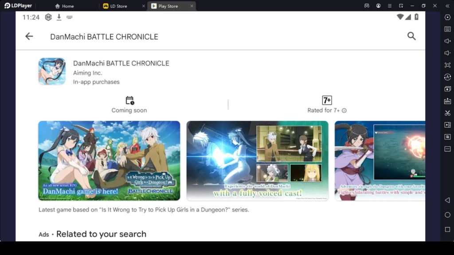Click the keyboard icon in status bar
The image size is (454, 255).
coord(70,17)
